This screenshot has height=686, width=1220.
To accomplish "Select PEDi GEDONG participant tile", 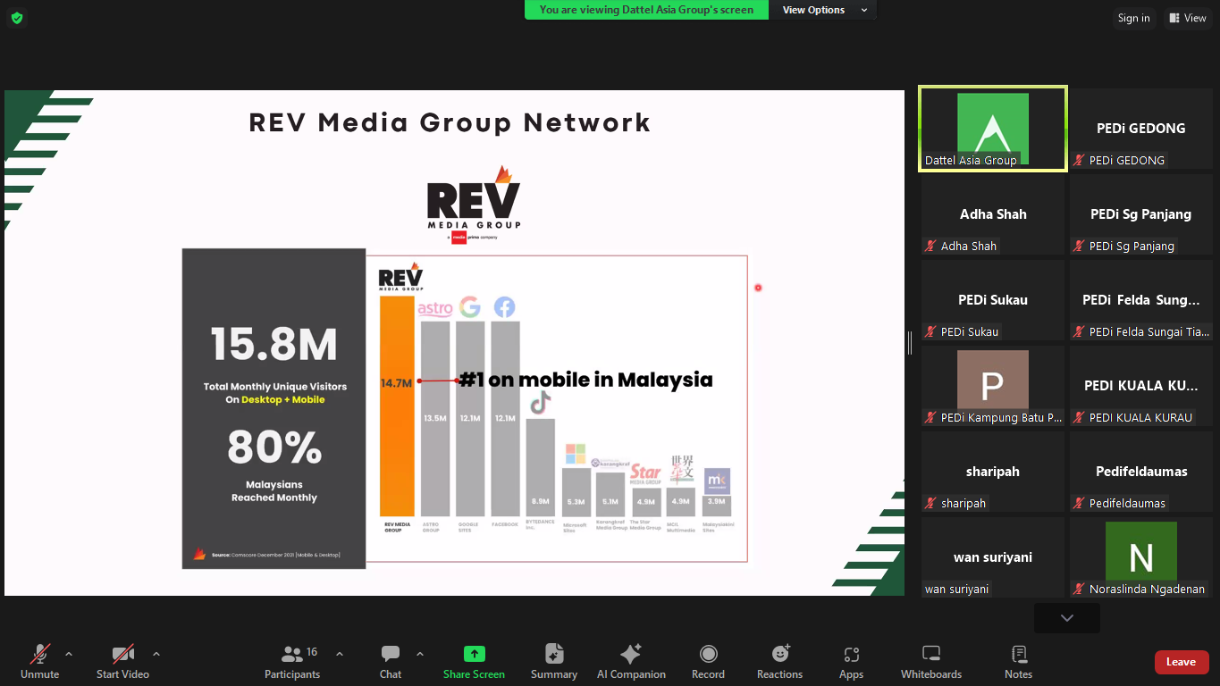I will pos(1141,129).
